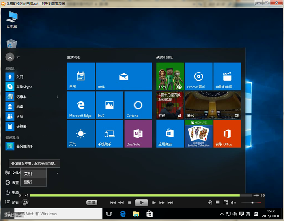Launch the OneNote tile
The height and width of the screenshot is (221, 284).
click(x=138, y=133)
